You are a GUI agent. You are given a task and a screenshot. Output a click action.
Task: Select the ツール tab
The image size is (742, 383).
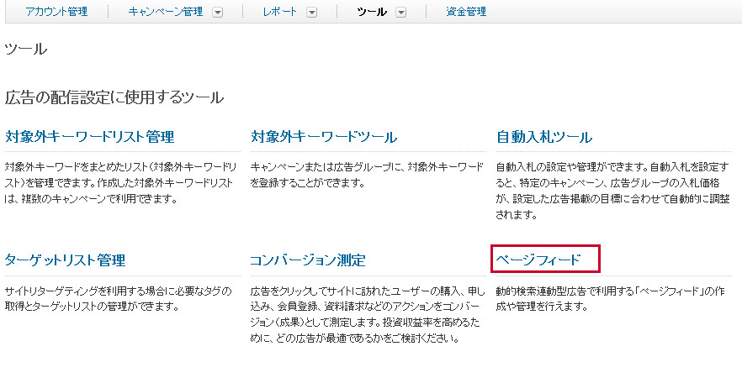coord(372,11)
